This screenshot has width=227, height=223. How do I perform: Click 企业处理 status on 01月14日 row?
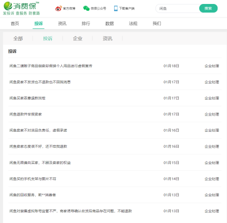(212, 179)
